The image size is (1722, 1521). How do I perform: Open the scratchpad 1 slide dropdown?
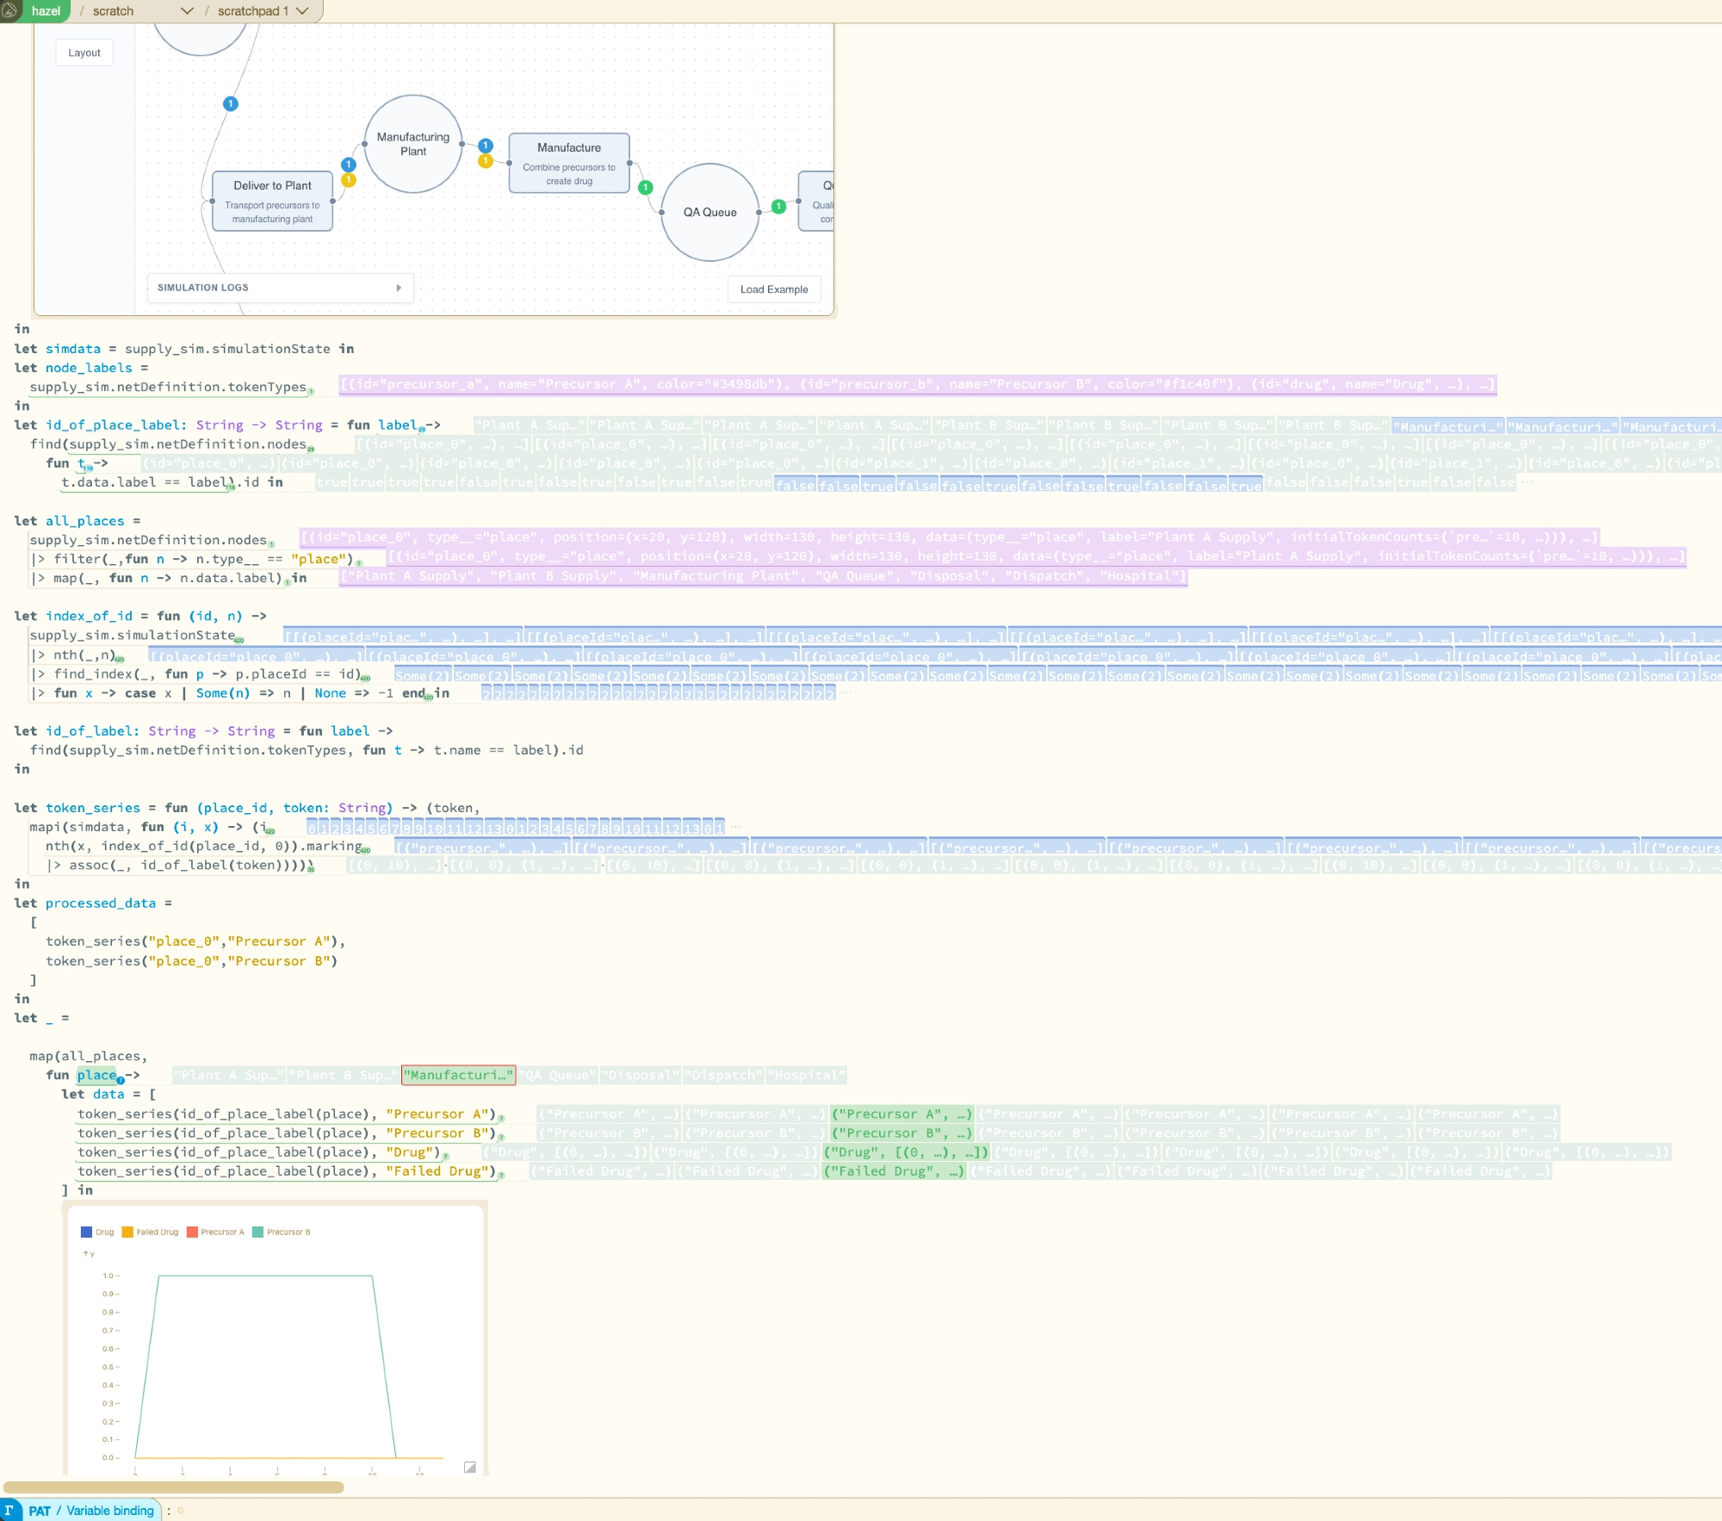pyautogui.click(x=302, y=11)
